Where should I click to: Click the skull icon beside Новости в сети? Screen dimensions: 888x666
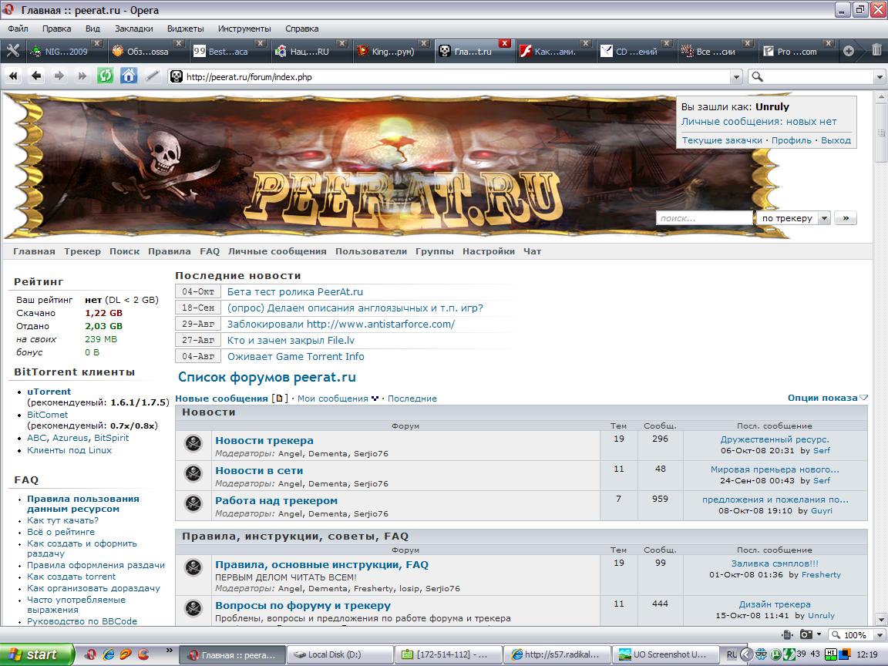[193, 473]
